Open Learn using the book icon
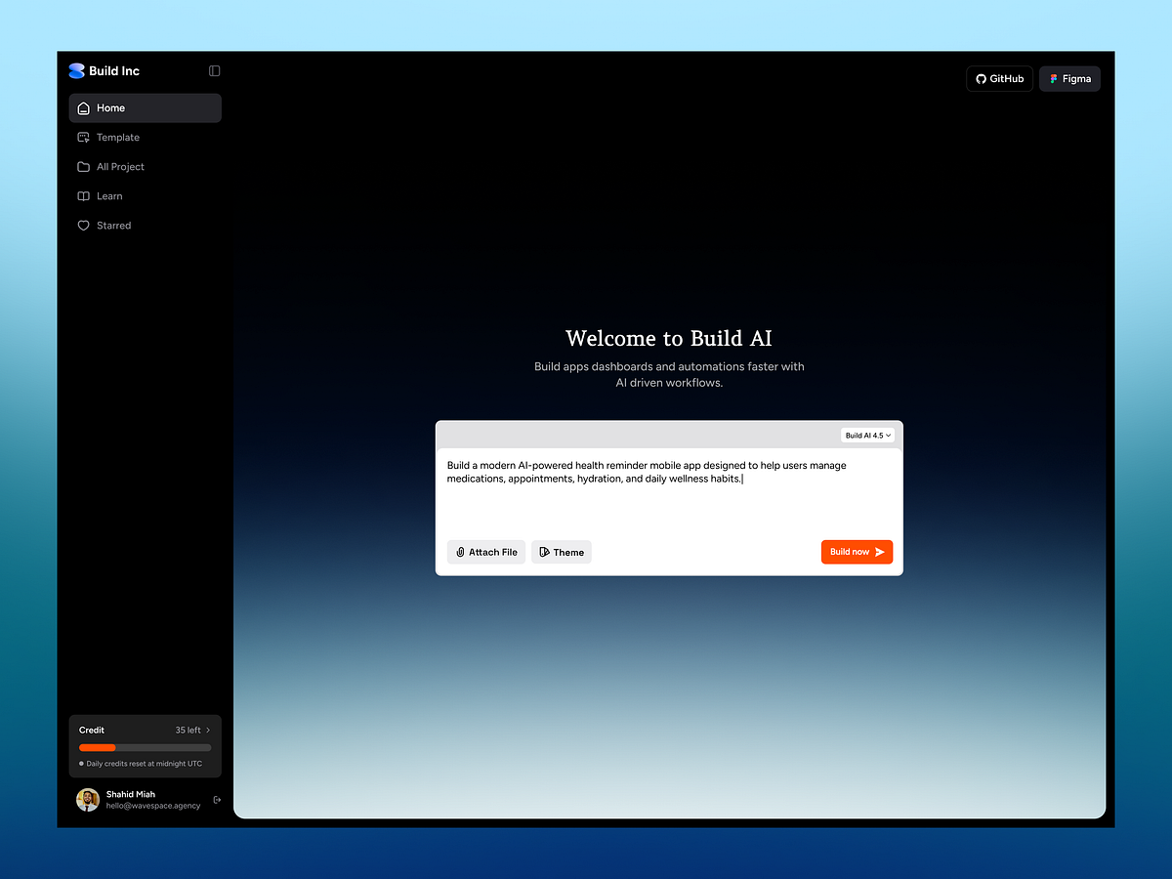The image size is (1172, 879). 84,195
